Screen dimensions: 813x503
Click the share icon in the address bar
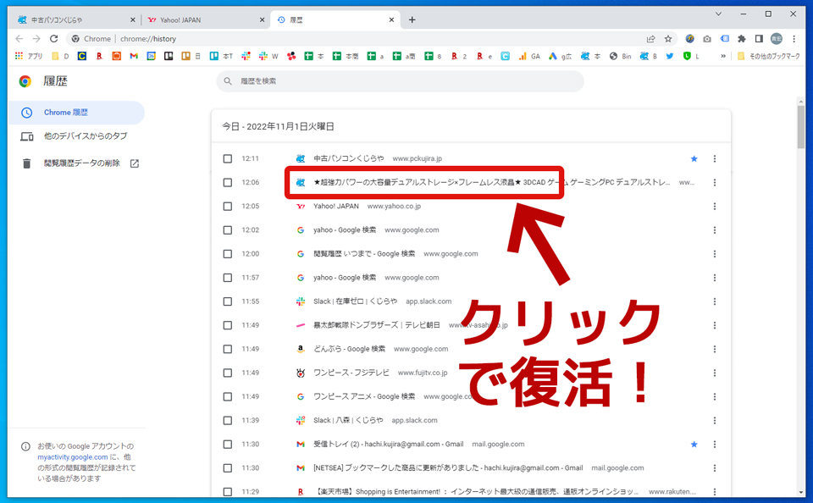pos(650,38)
